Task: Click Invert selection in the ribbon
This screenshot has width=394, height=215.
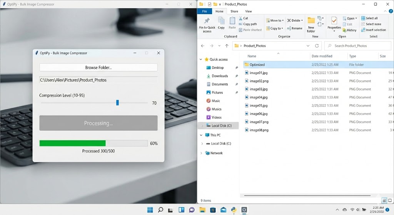Action: [373, 30]
